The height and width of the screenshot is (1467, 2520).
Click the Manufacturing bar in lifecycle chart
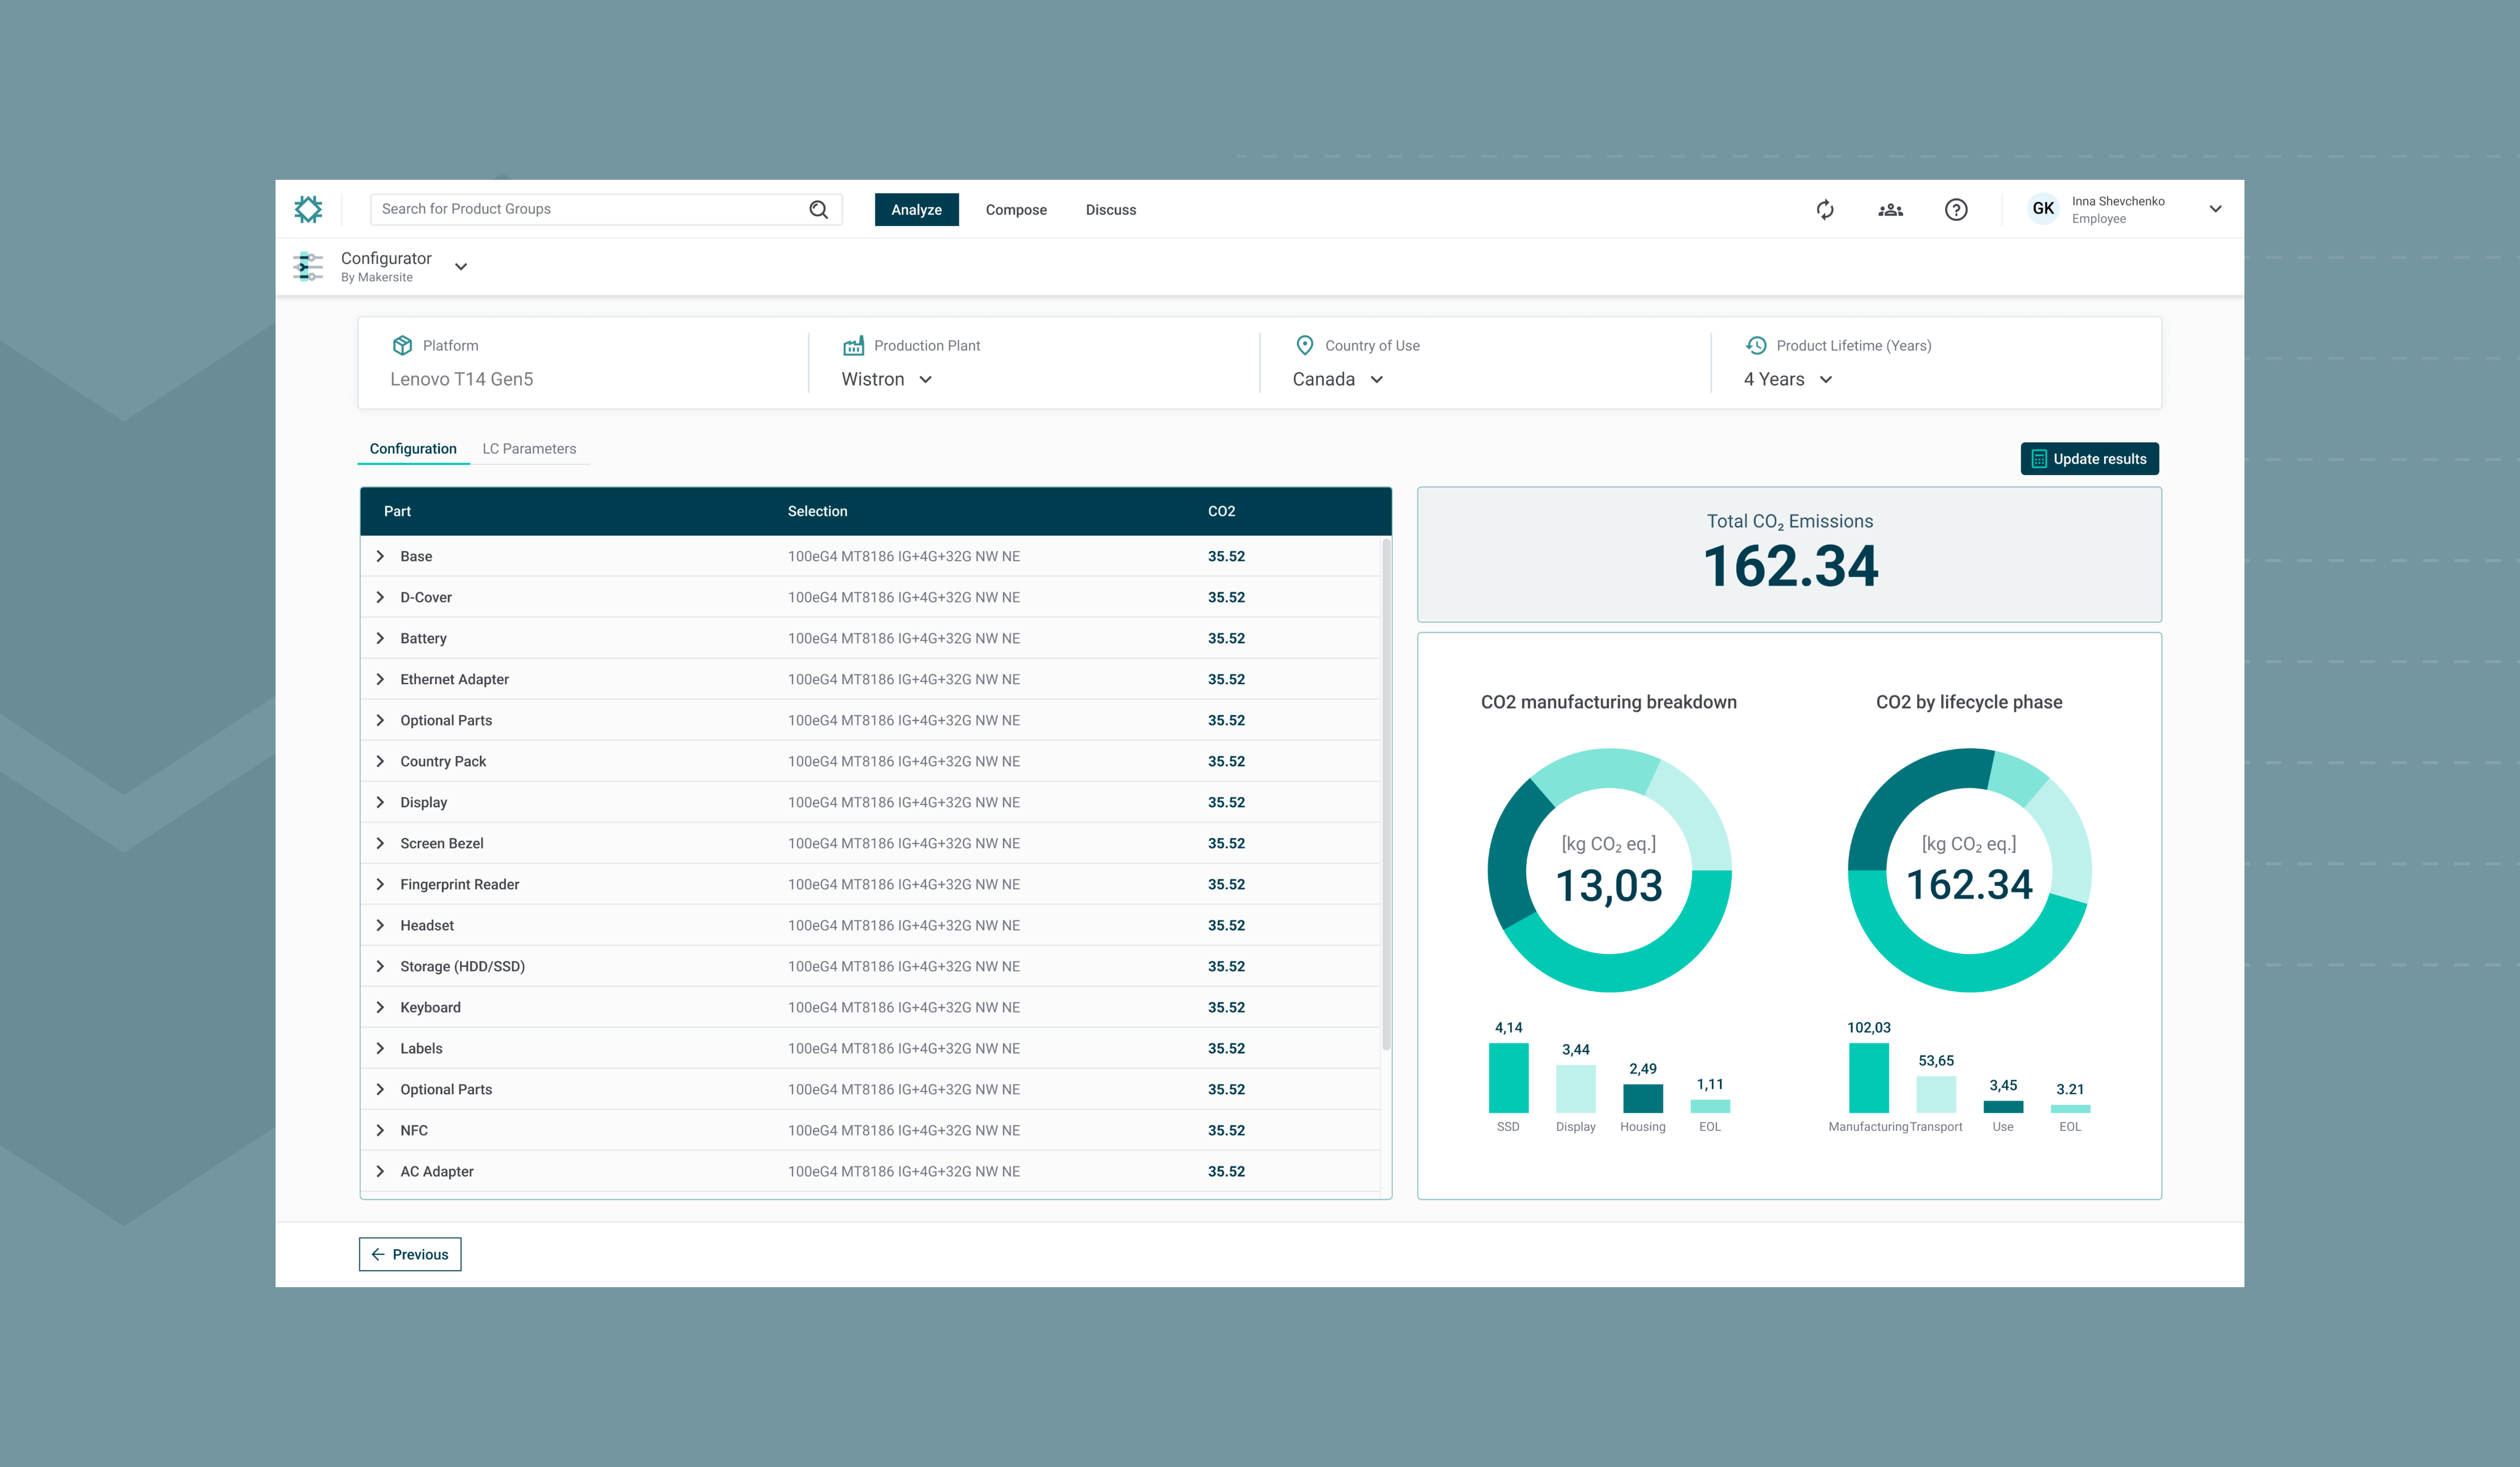[x=1868, y=1078]
